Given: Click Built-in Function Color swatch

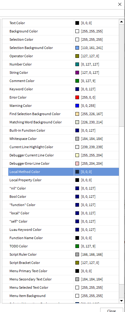Looking at the screenshot, I should (x=77, y=130).
